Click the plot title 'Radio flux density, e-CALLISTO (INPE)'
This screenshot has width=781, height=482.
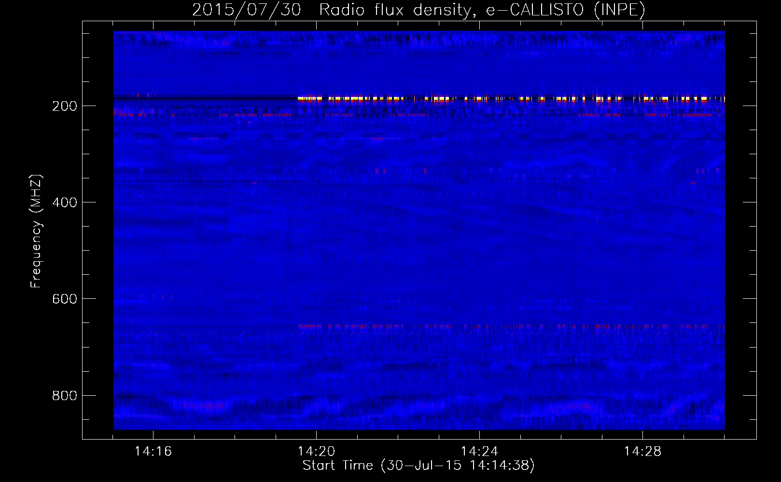482,10
